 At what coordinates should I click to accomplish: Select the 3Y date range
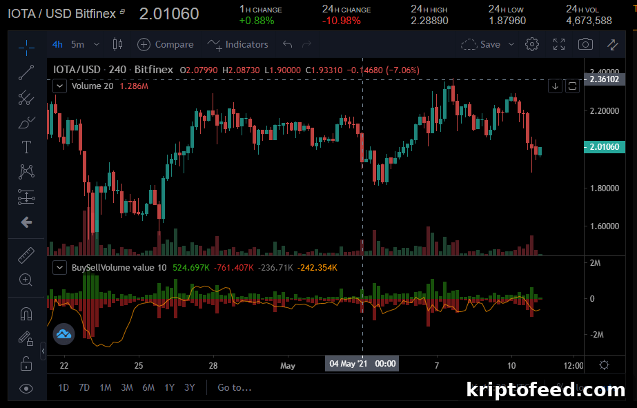tap(189, 388)
